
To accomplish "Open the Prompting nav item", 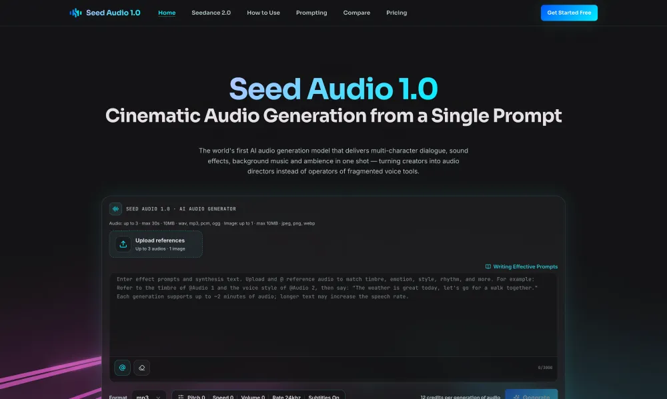I will 311,13.
